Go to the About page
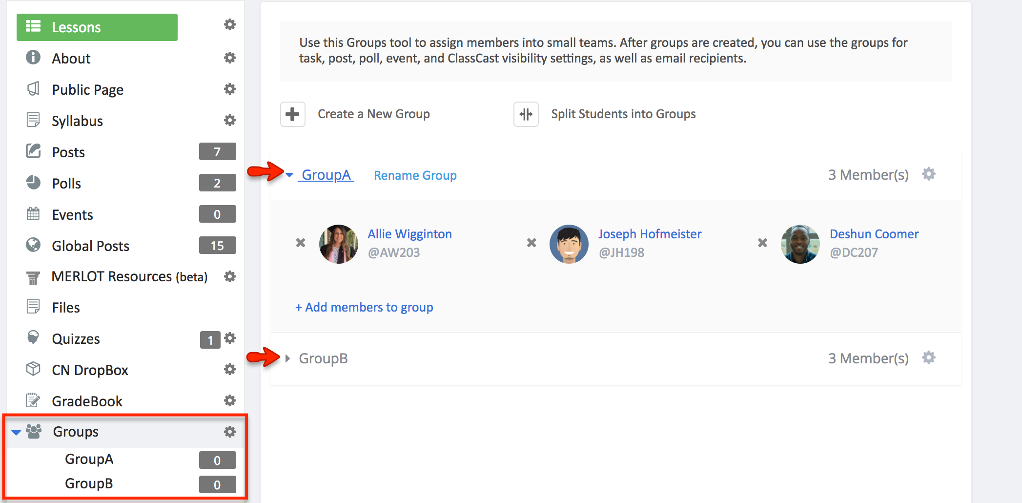The height and width of the screenshot is (503, 1022). point(71,59)
